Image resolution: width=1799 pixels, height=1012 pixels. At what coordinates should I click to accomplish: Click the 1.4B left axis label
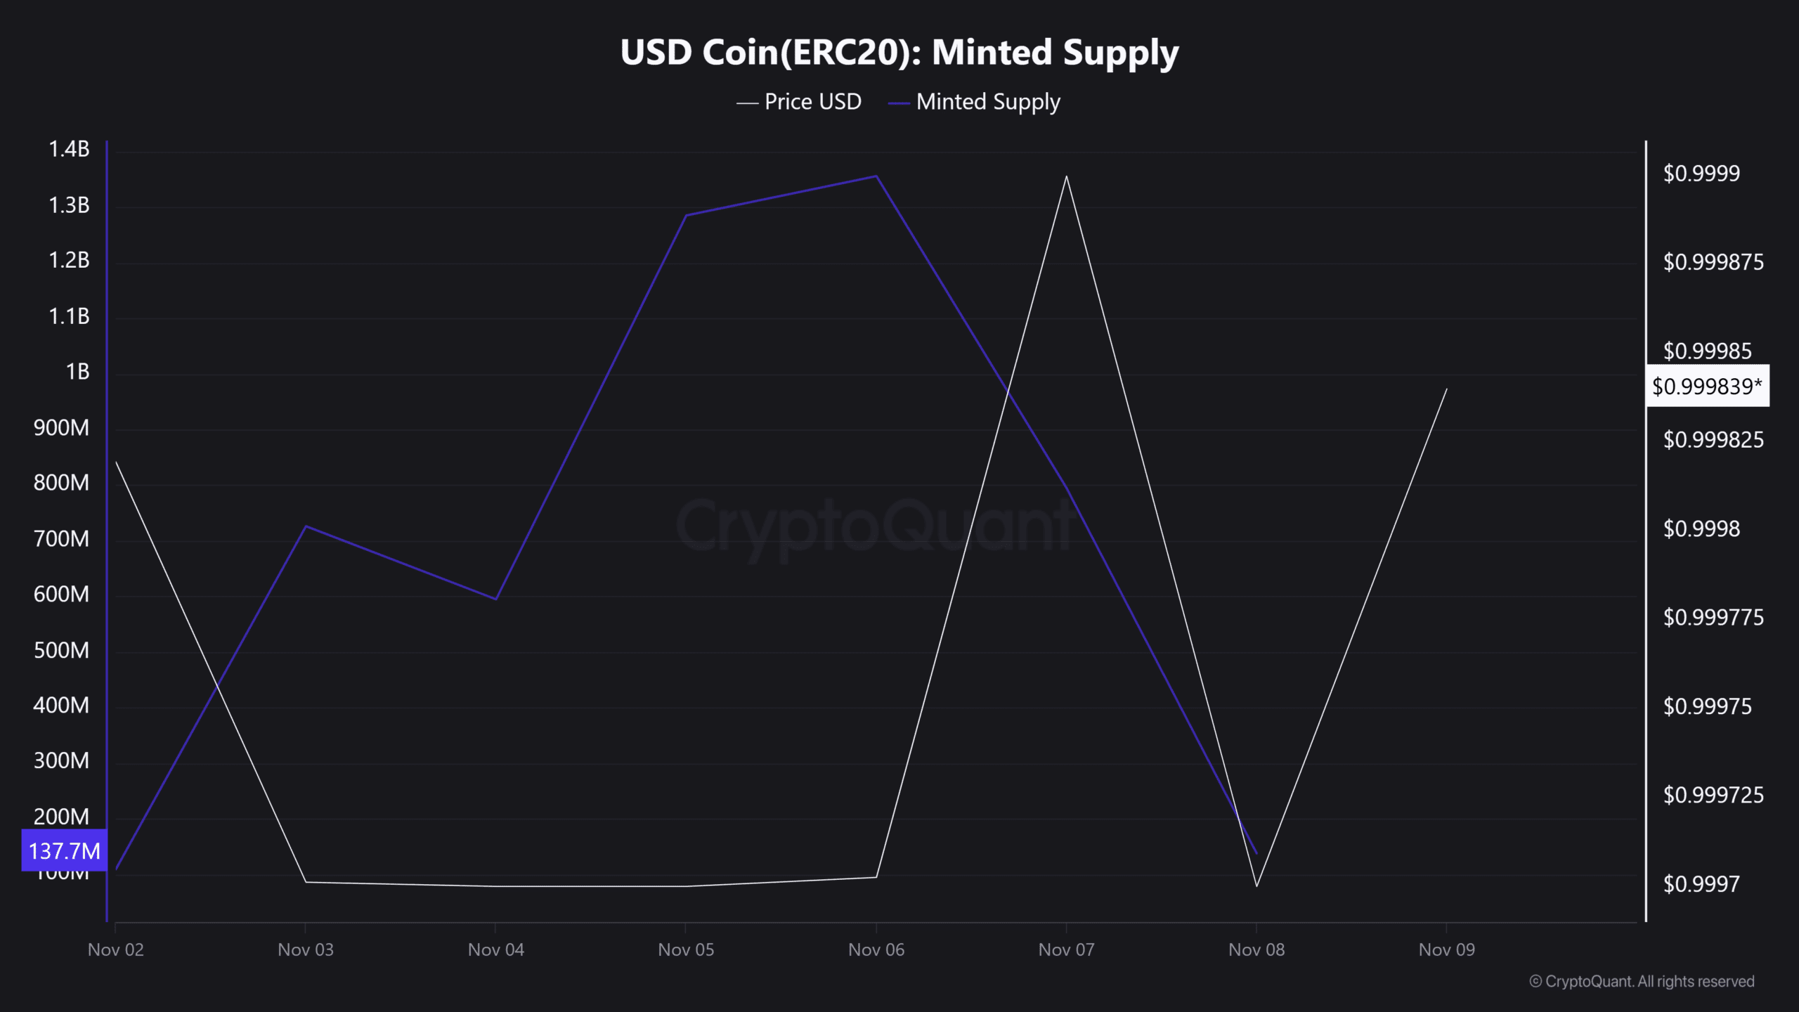[x=69, y=149]
